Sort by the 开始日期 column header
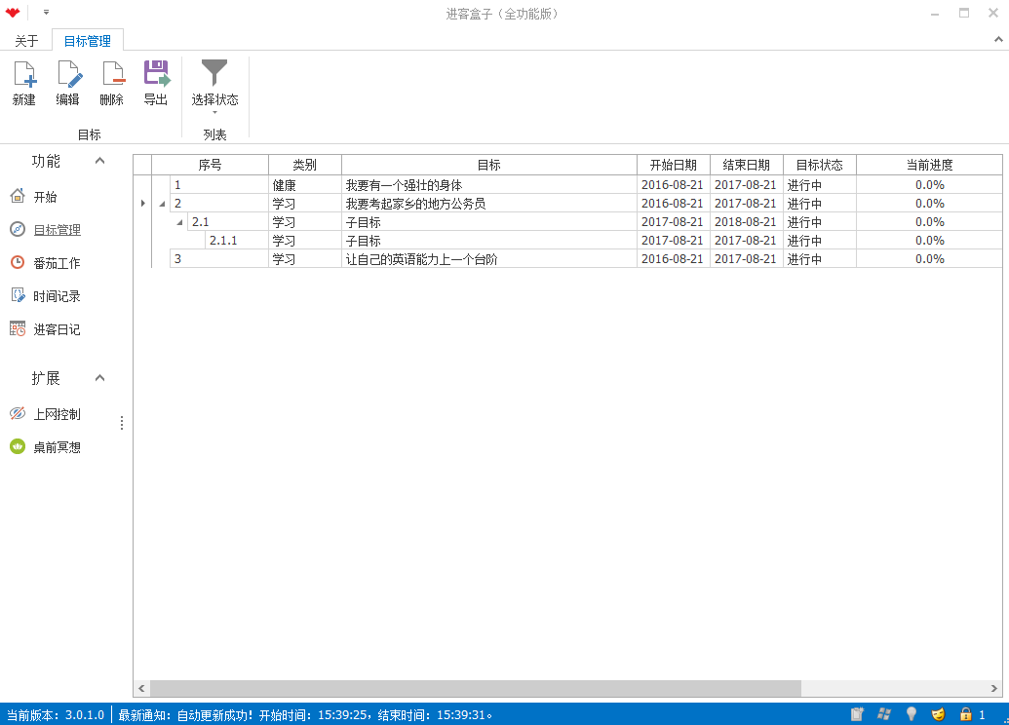 tap(673, 165)
